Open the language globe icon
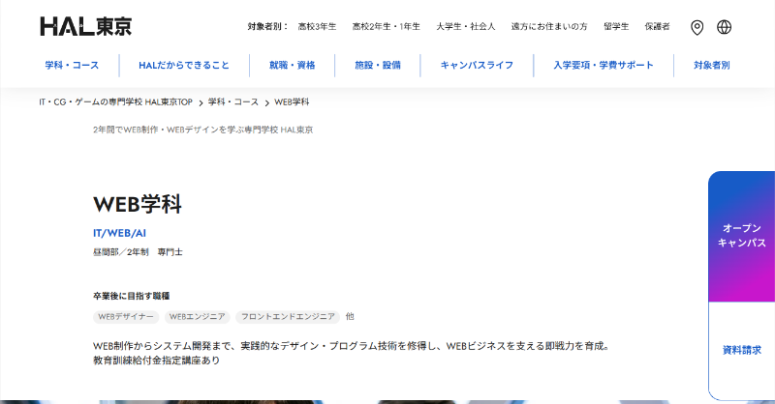The height and width of the screenshot is (404, 775). pyautogui.click(x=724, y=27)
